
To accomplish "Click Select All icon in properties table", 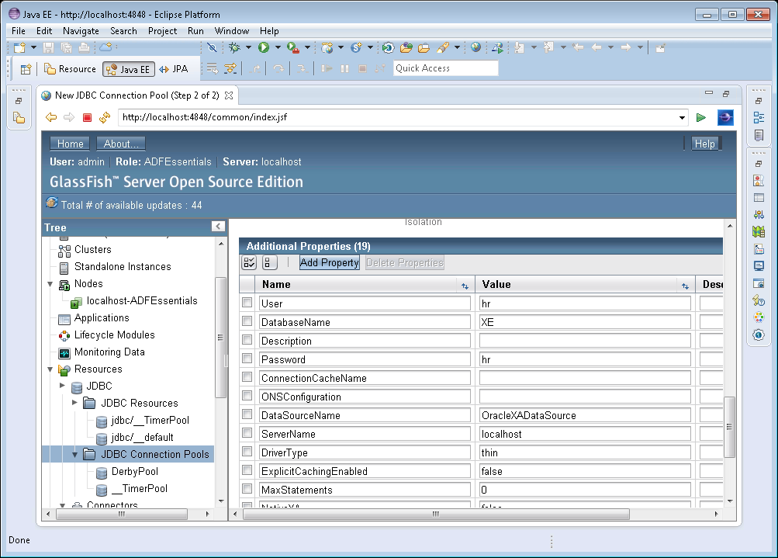I will [250, 263].
